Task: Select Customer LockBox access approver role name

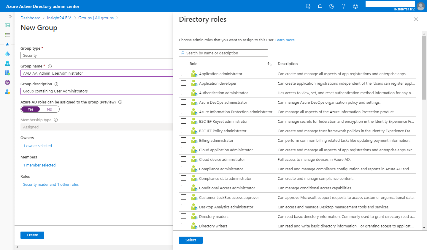Action: click(229, 197)
